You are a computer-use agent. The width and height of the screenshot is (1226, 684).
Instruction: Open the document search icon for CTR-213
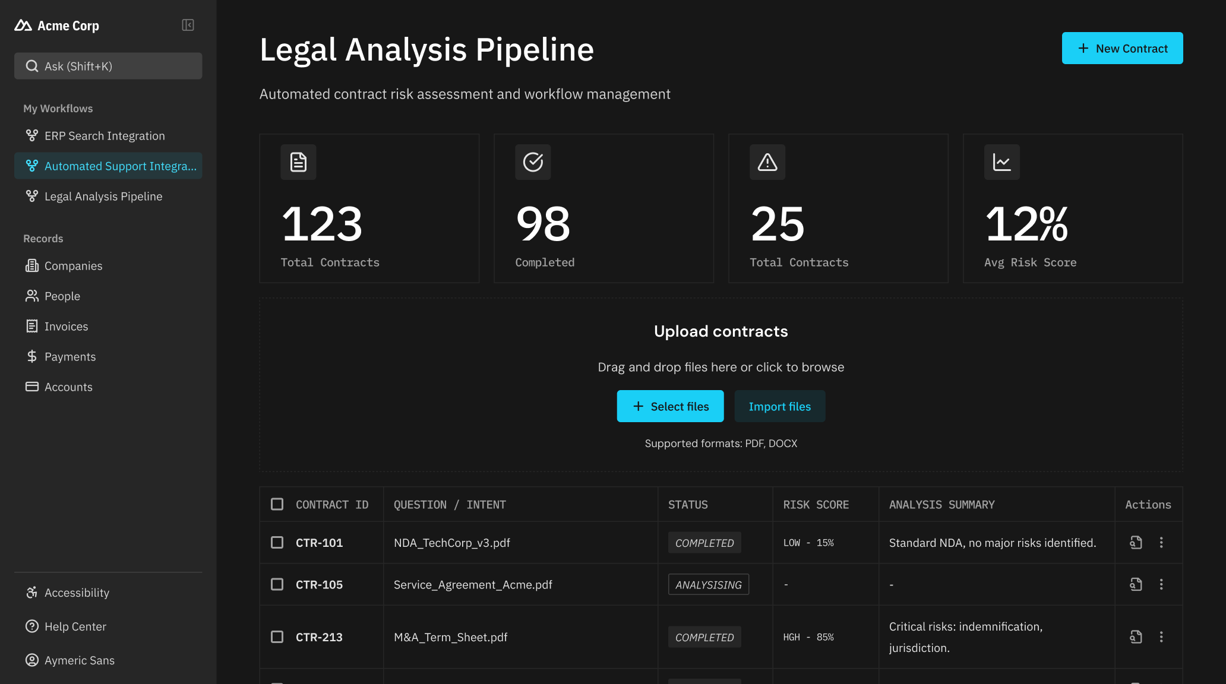point(1136,637)
